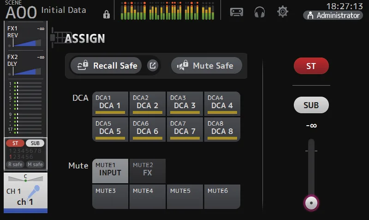Select FX1 REV send level area
This screenshot has width=369, height=220.
coord(25,36)
